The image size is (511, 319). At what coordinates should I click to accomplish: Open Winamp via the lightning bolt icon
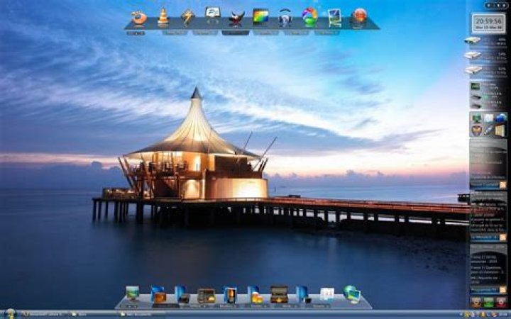click(187, 17)
